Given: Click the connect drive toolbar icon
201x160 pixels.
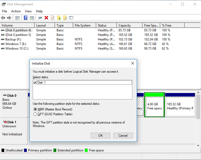Looking at the screenshot, I should coord(40,18).
